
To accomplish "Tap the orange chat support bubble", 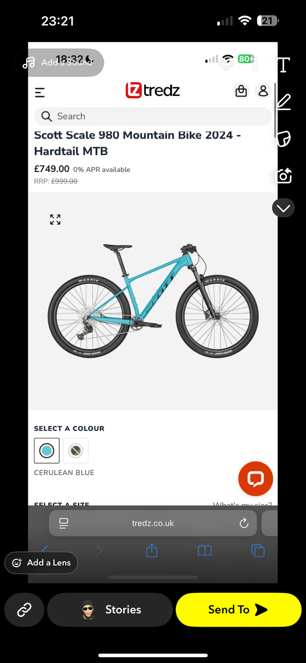I will point(256,478).
